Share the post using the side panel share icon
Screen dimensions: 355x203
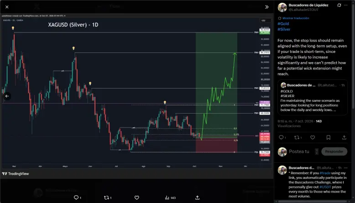pyautogui.click(x=344, y=137)
